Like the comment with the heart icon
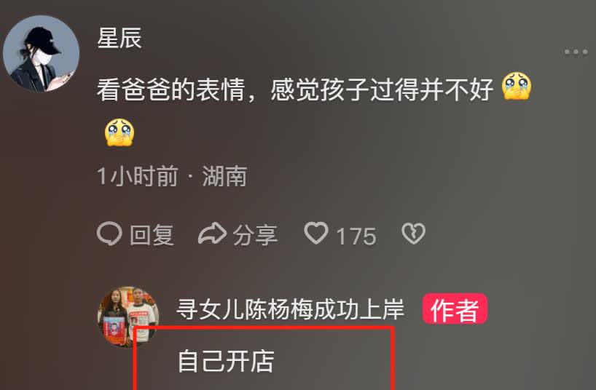This screenshot has width=596, height=390. [316, 233]
